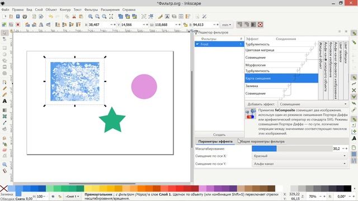The width and height of the screenshot is (358, 201).
Task: Click the Raise selection to top icon
Action: click(x=78, y=25)
